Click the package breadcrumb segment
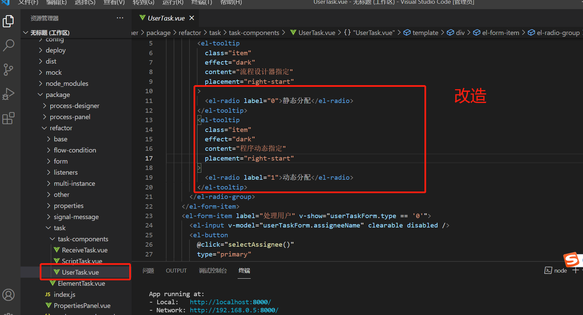 tap(159, 33)
